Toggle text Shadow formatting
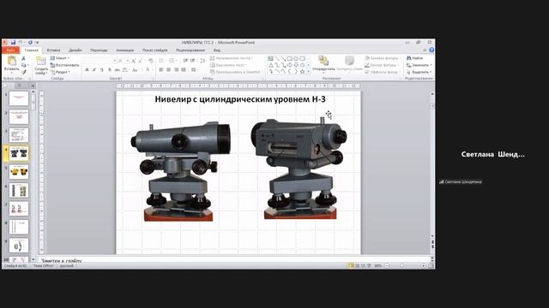Viewport: 549px width, 308px height. [x=110, y=70]
